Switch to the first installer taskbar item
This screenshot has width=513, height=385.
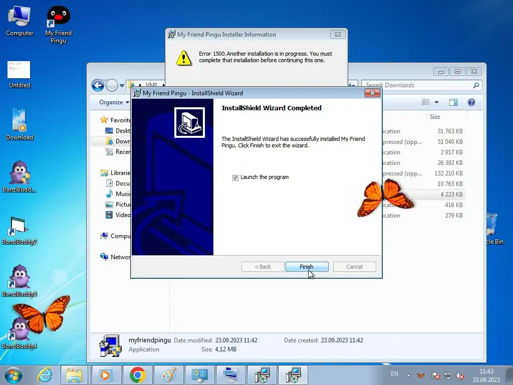click(x=262, y=375)
